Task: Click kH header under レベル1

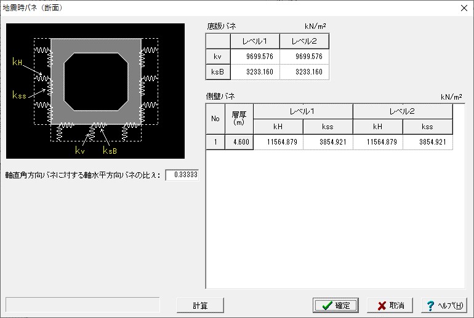Action: click(x=278, y=127)
